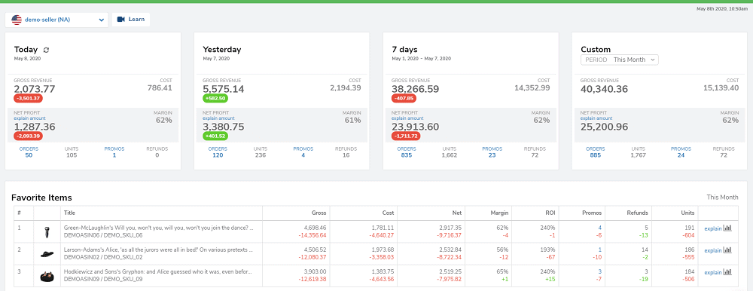Viewport: 753px width, 291px height.
Task: Click the US flag account icon
Action: click(x=17, y=20)
